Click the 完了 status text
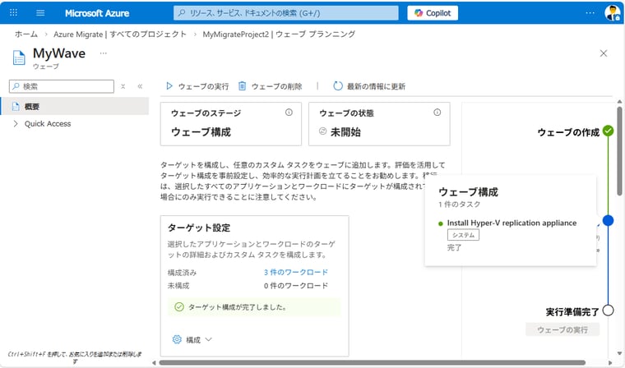The width and height of the screenshot is (625, 368). coord(454,247)
